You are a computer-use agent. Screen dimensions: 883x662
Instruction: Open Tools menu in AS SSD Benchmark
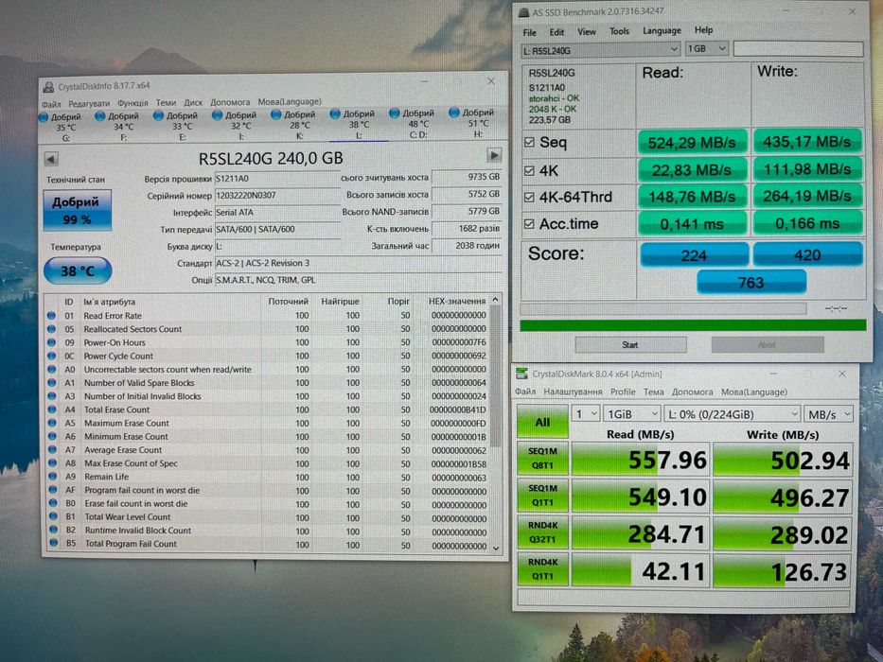pos(620,31)
